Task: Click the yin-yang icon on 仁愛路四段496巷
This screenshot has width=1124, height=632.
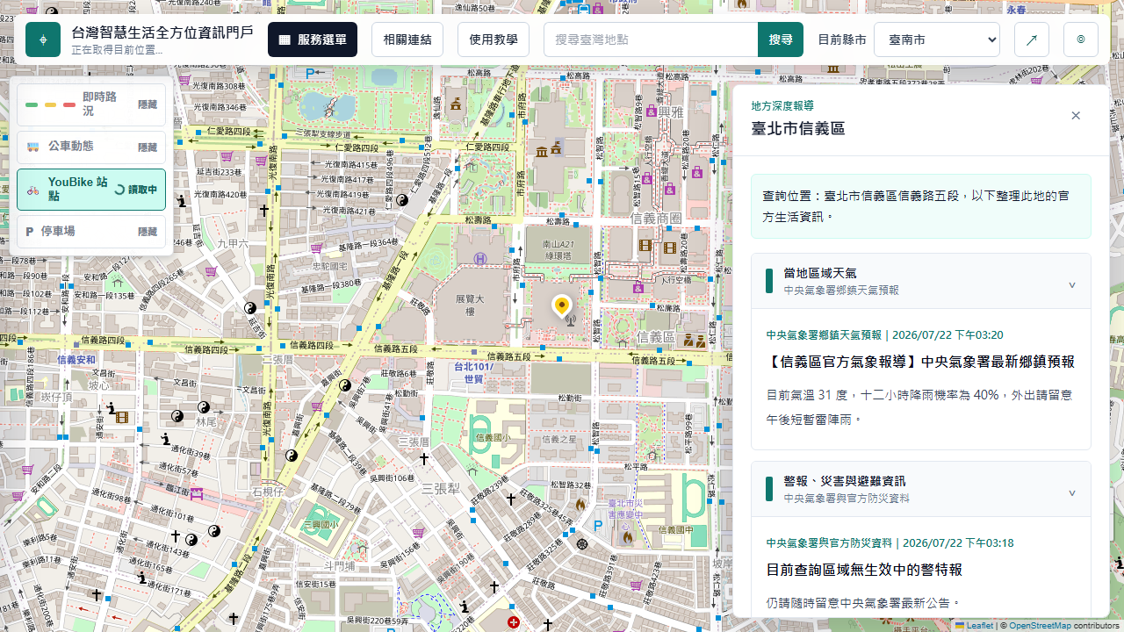Action: (402, 200)
